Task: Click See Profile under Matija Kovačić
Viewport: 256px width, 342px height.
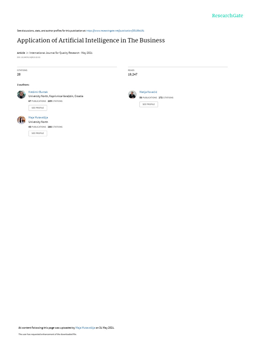Action: (x=149, y=104)
